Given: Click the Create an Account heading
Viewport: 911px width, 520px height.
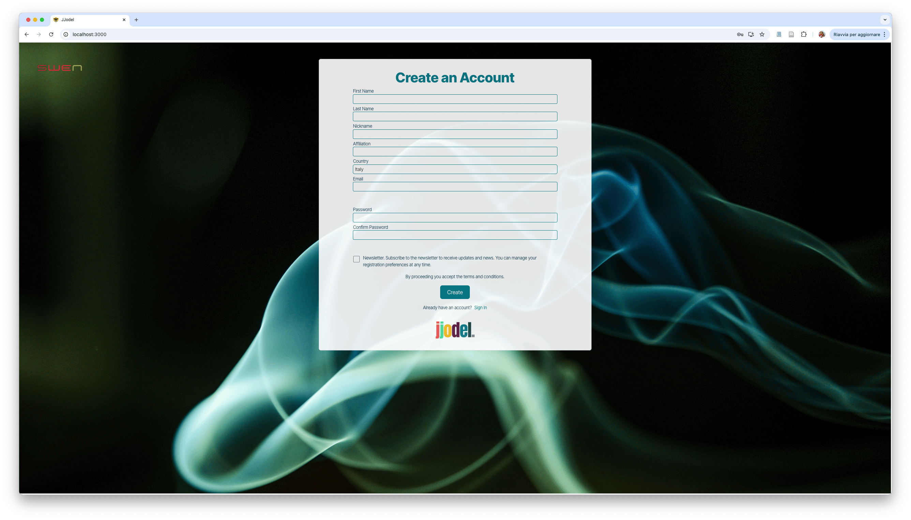Looking at the screenshot, I should pyautogui.click(x=455, y=78).
